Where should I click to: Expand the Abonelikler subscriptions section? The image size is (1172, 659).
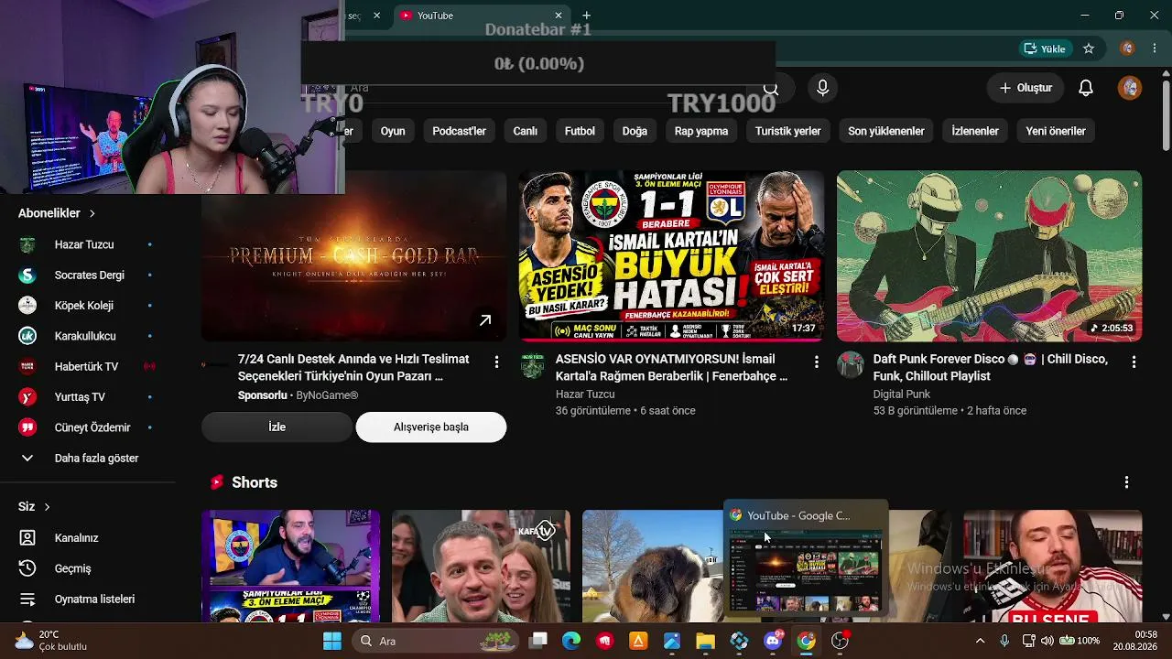click(x=57, y=213)
